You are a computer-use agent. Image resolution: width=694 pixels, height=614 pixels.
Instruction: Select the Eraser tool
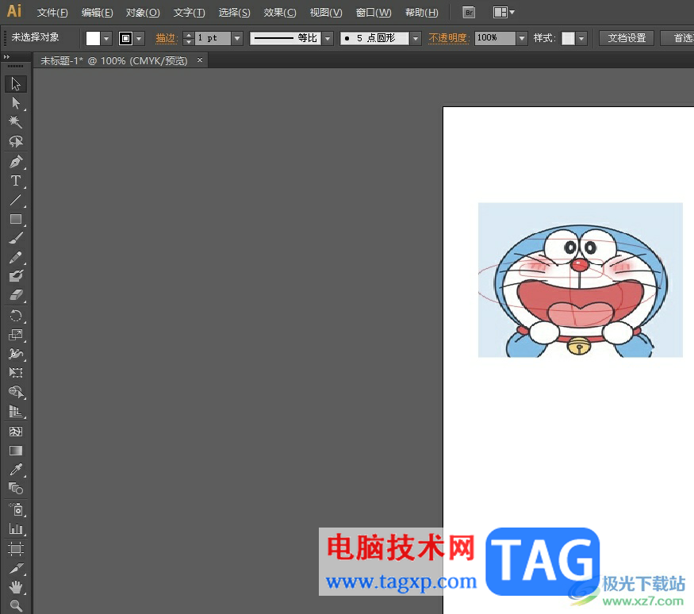point(16,295)
